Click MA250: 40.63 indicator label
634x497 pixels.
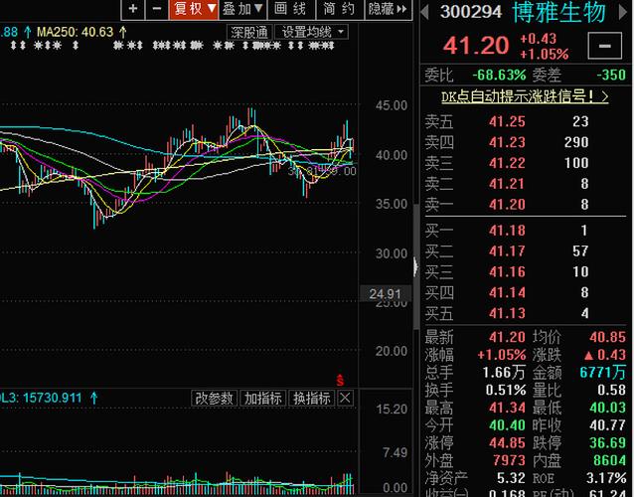75,32
